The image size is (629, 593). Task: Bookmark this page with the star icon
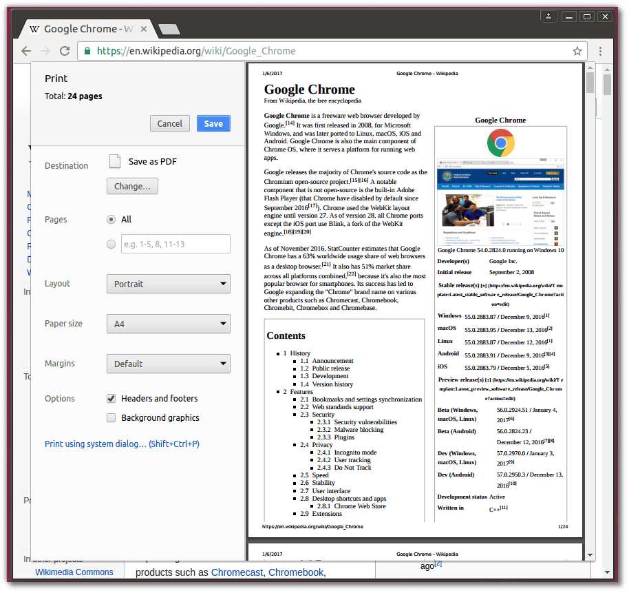577,51
